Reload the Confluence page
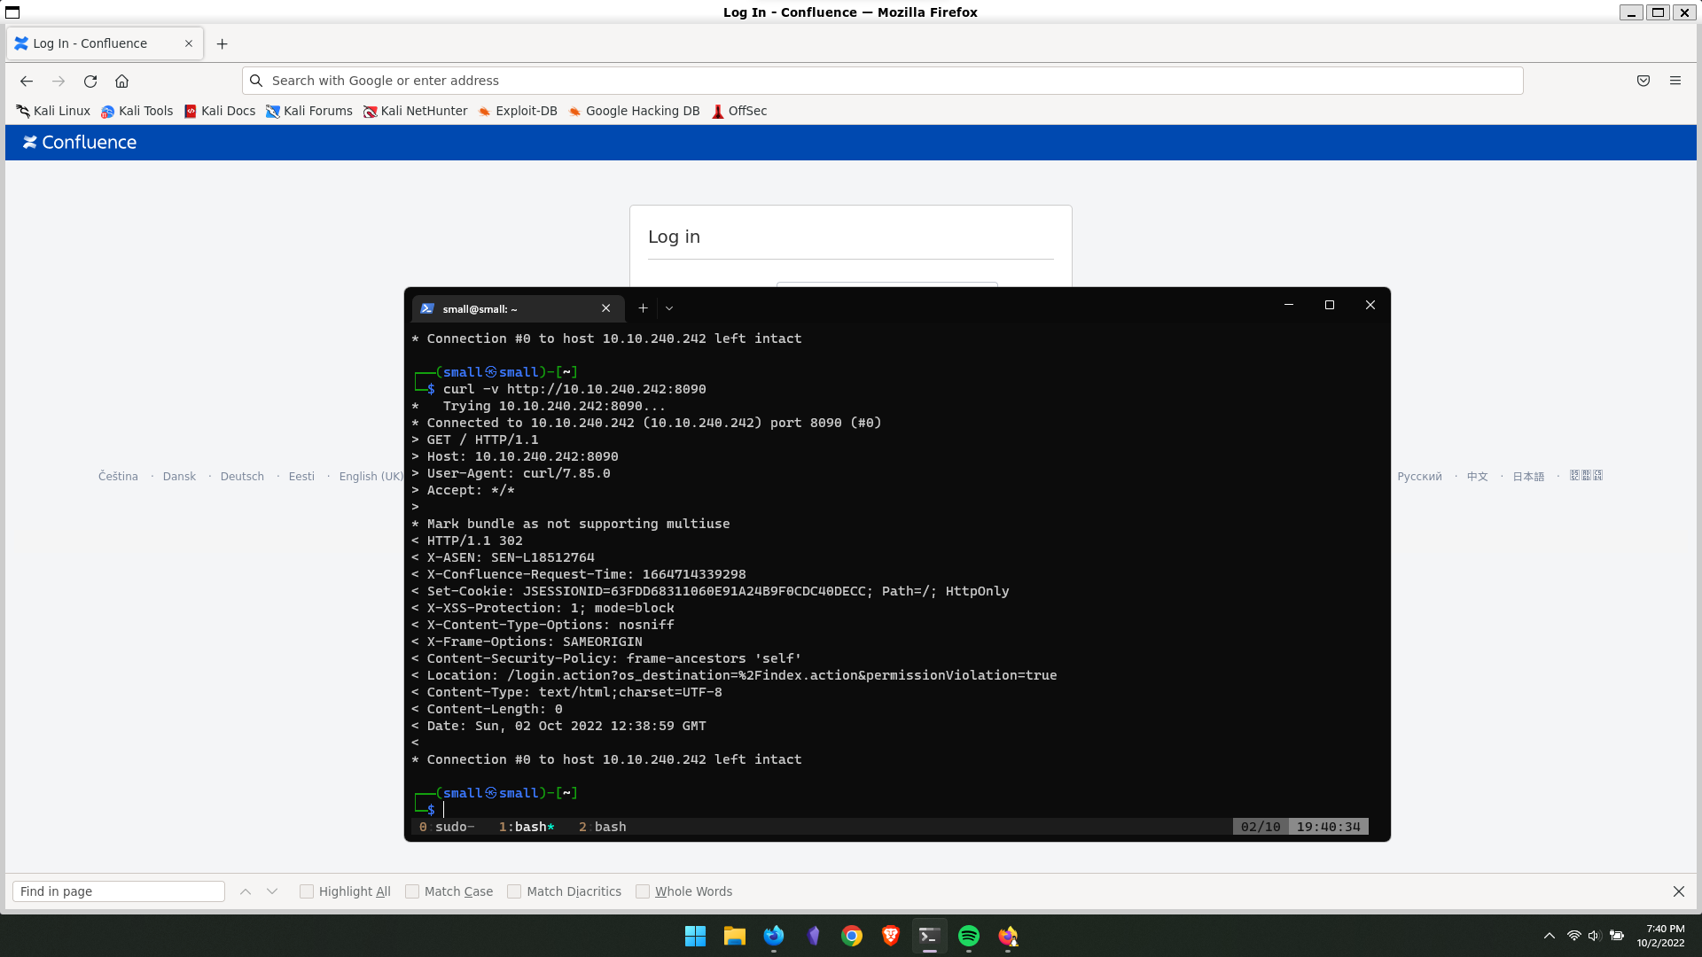The width and height of the screenshot is (1702, 957). pyautogui.click(x=90, y=81)
